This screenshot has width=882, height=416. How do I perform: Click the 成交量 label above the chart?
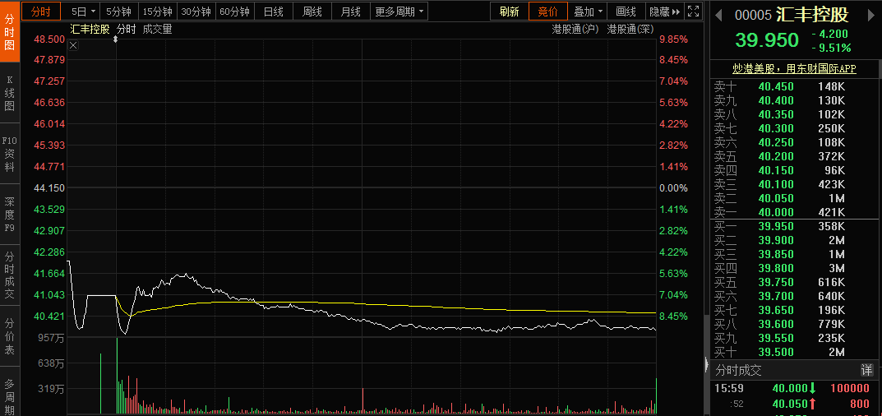click(158, 30)
